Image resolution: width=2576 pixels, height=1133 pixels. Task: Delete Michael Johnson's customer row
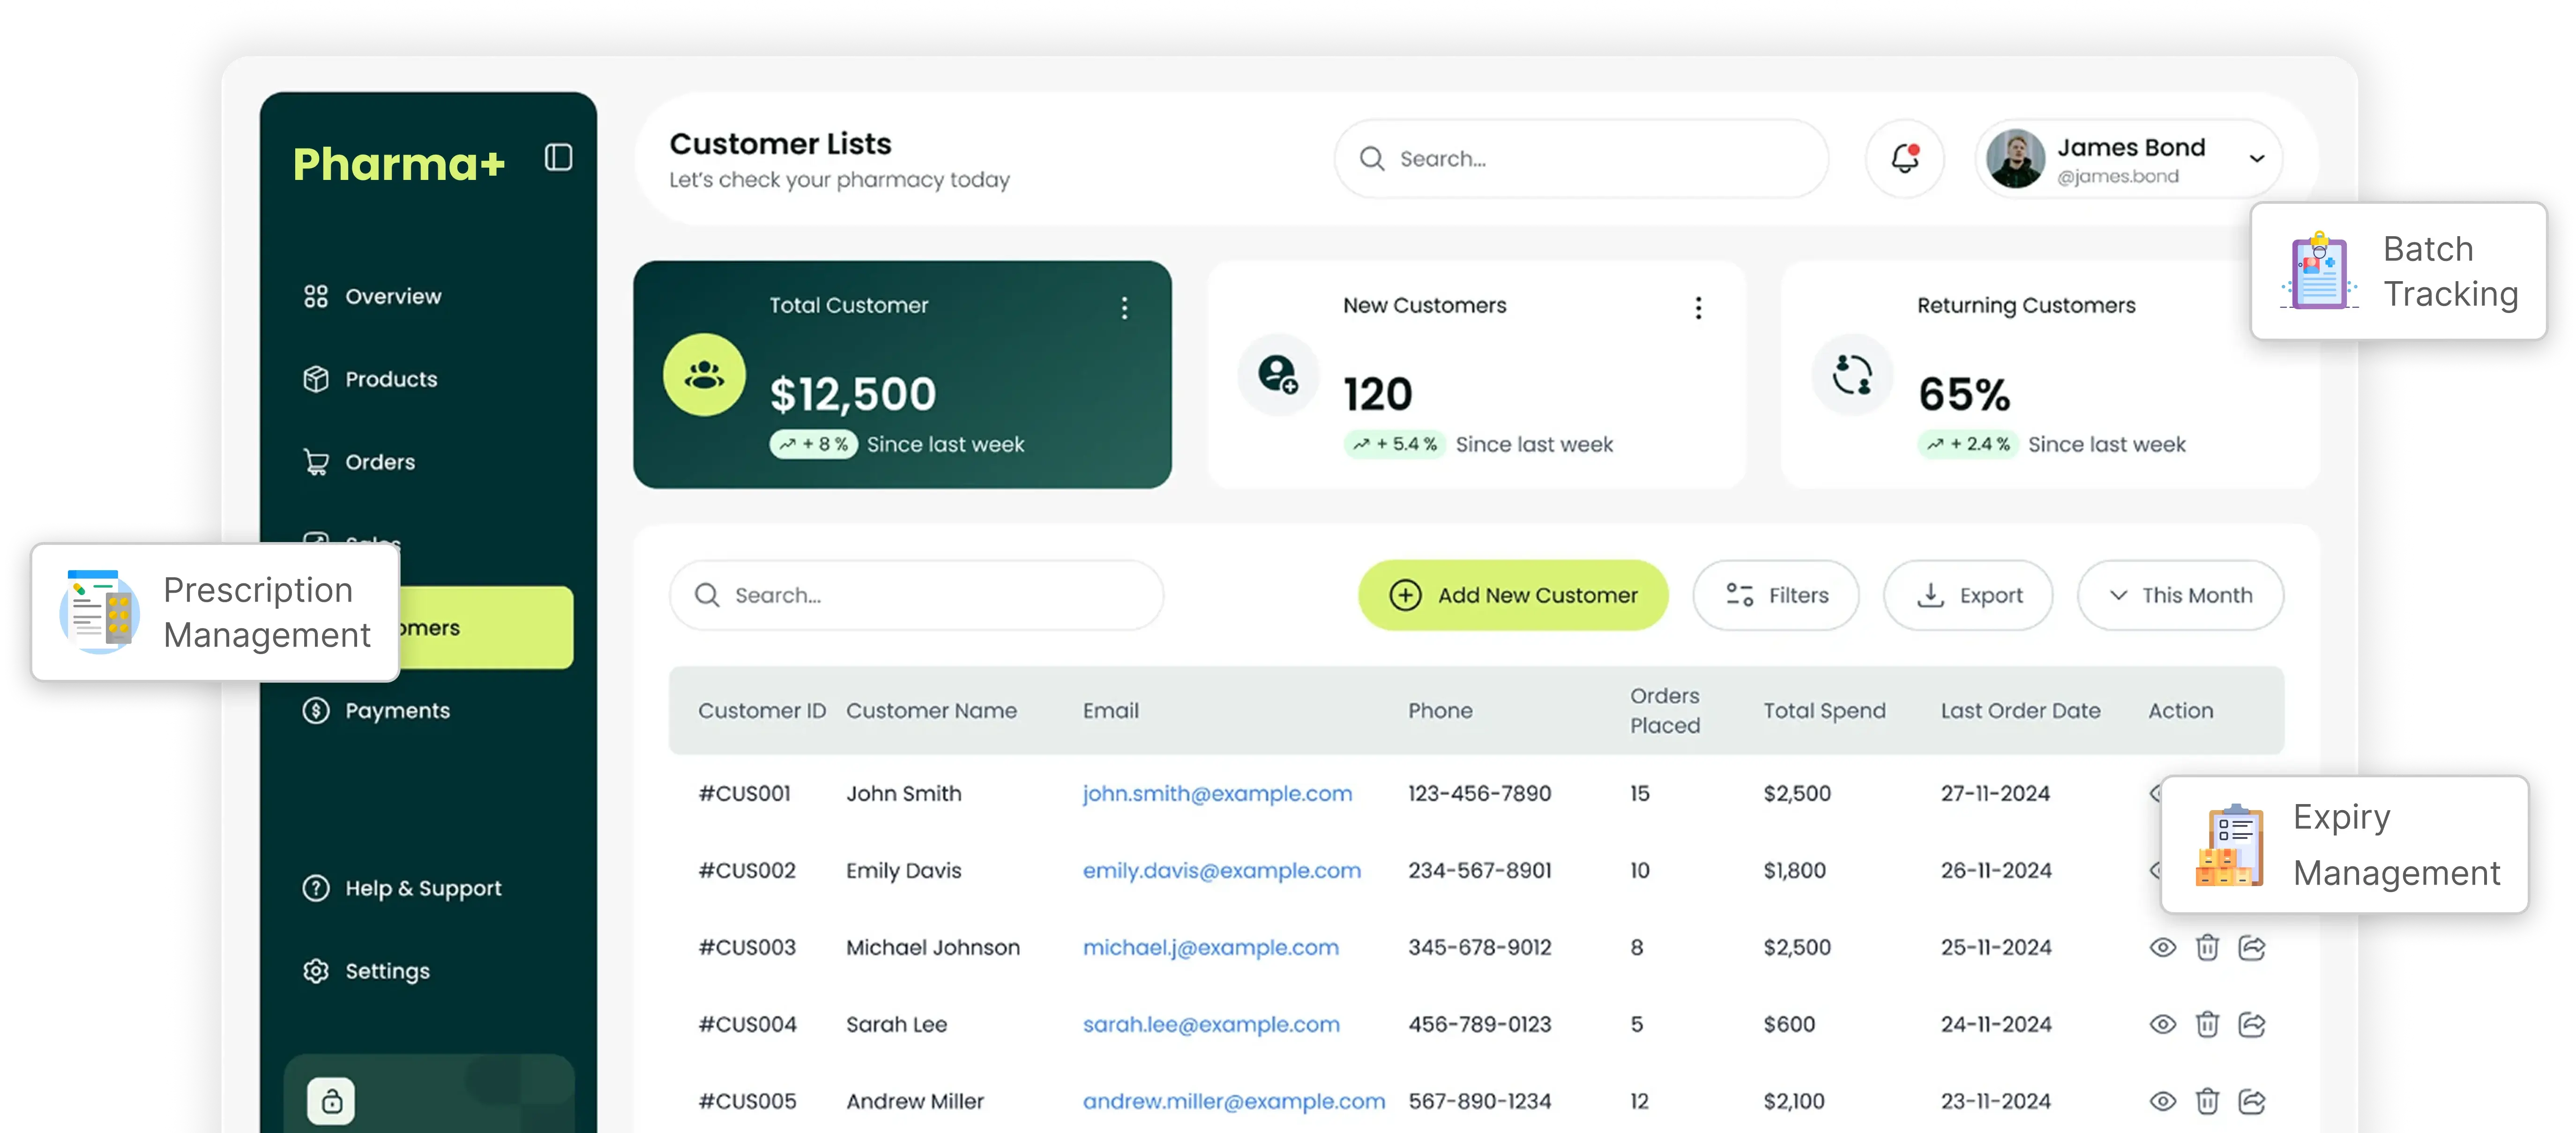tap(2207, 947)
